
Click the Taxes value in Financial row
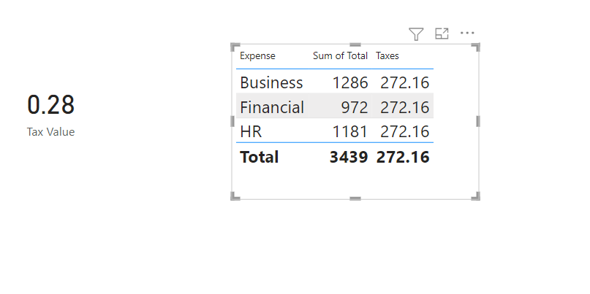(x=404, y=108)
